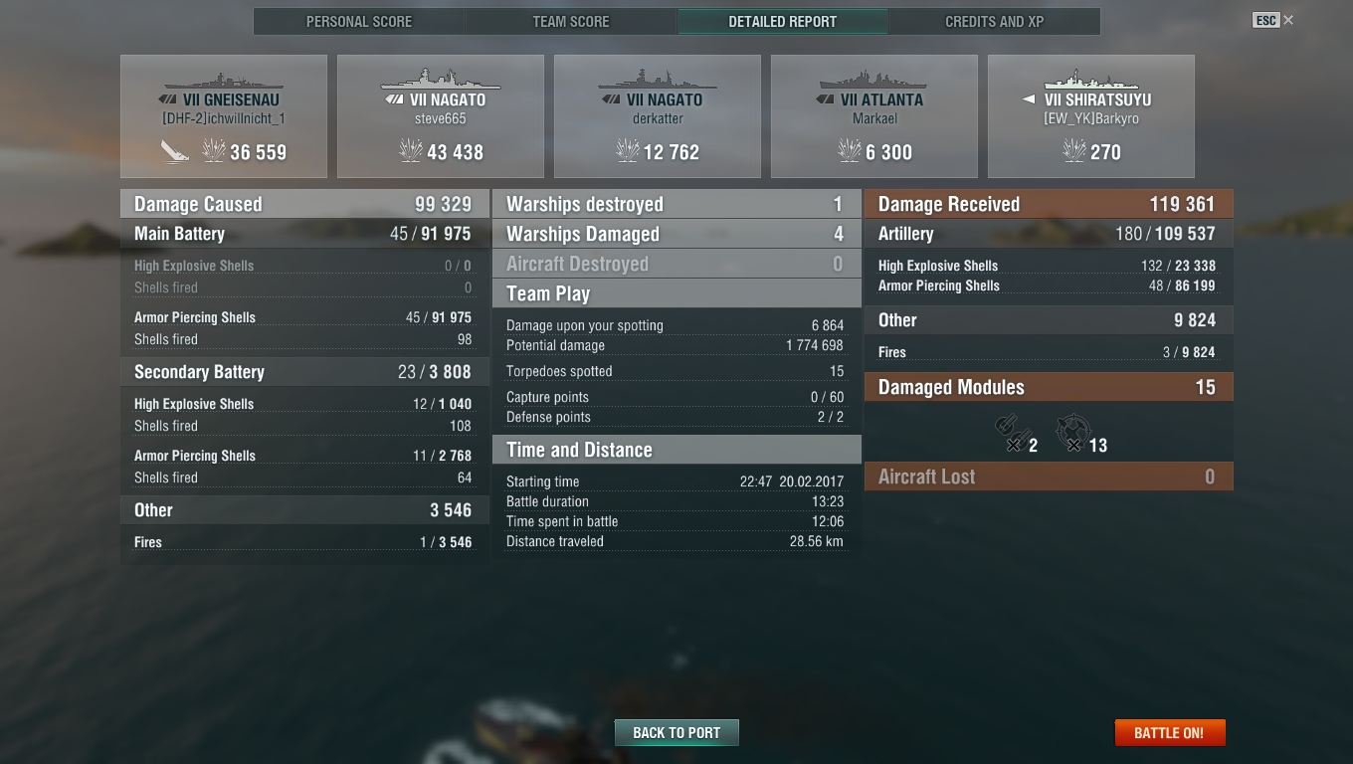This screenshot has height=764, width=1353.
Task: Click the Atlanta ship silhouette icon
Action: 873,80
